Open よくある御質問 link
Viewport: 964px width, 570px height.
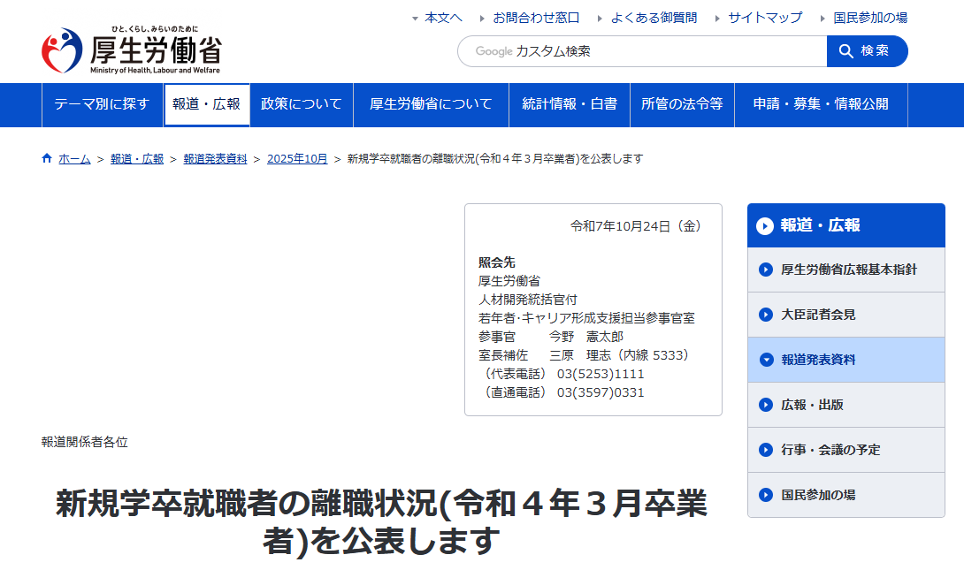click(654, 18)
